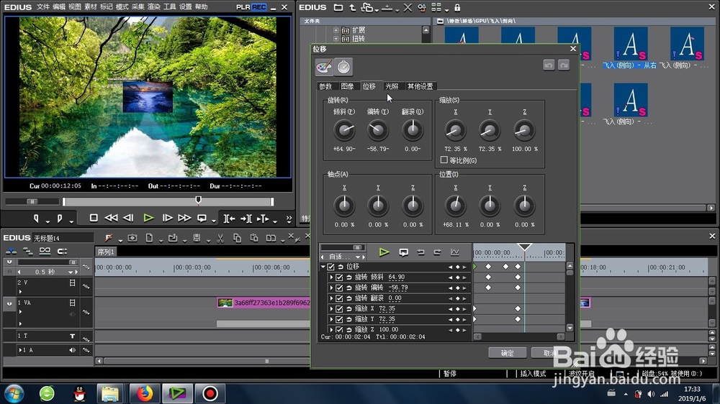Mute the 1 A audio track speaker
This screenshot has height=404, width=720.
tap(73, 350)
